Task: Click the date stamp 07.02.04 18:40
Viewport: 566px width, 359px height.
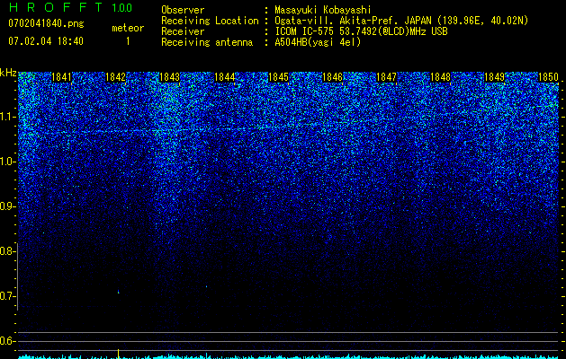Action: click(x=46, y=41)
